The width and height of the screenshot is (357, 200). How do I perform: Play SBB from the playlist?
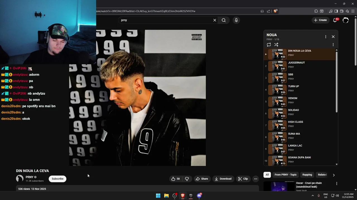point(300,78)
